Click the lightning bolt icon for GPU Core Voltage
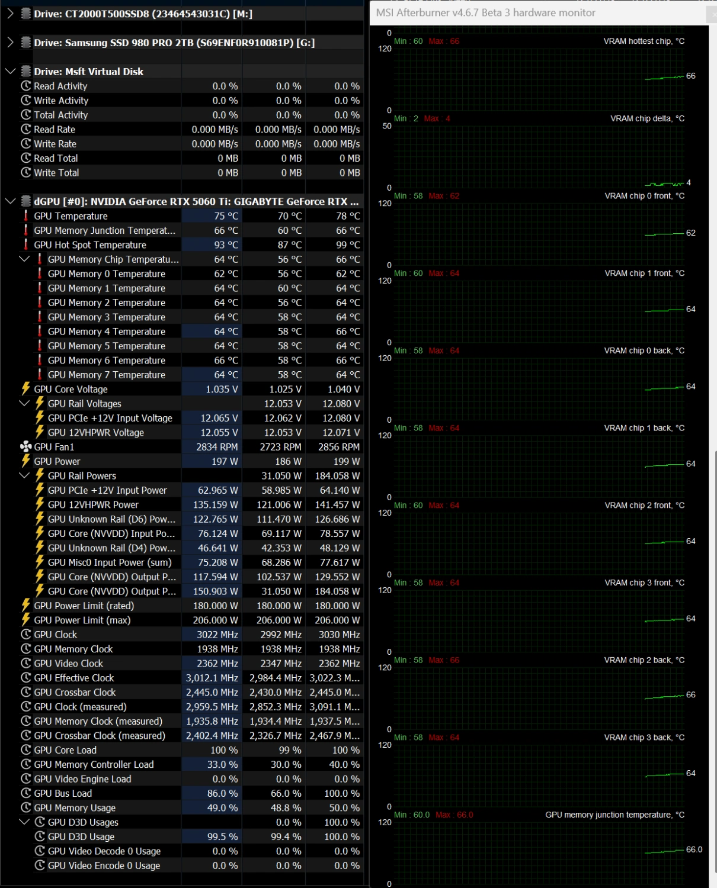This screenshot has width=717, height=888. click(25, 389)
